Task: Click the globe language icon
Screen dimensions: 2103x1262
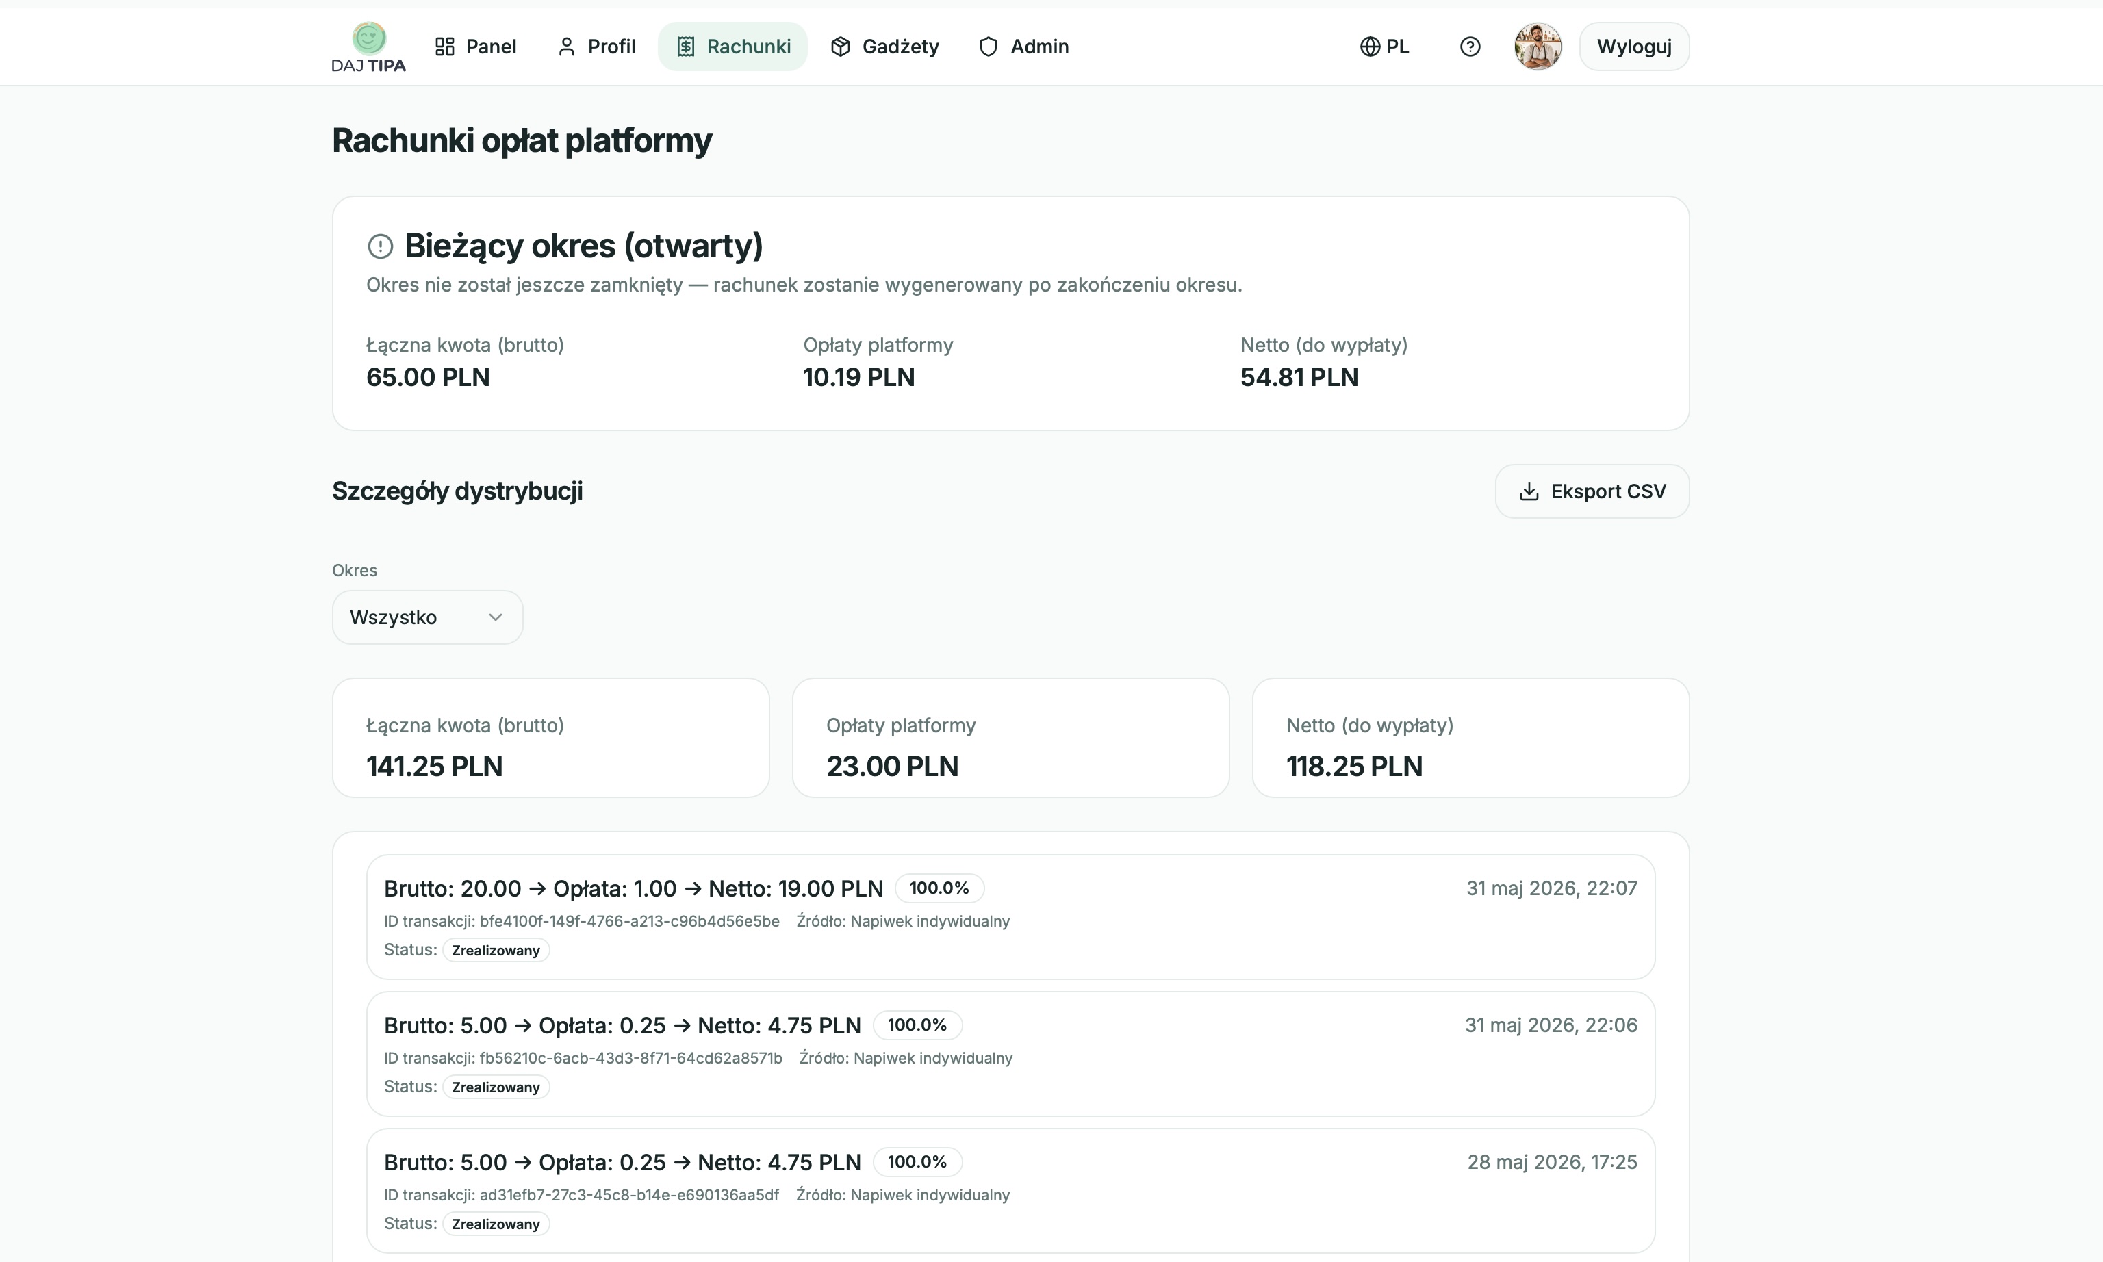Action: pyautogui.click(x=1369, y=47)
